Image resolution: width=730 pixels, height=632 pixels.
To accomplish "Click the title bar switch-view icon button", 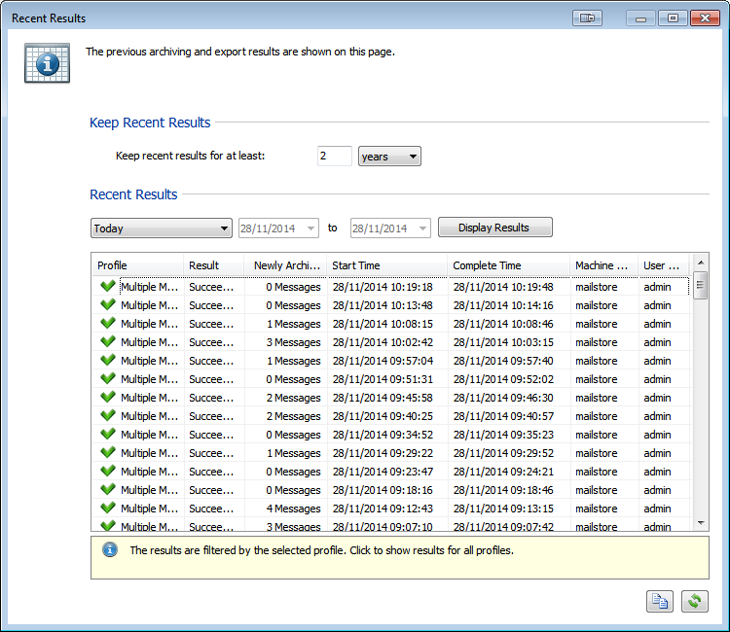I will pyautogui.click(x=587, y=18).
